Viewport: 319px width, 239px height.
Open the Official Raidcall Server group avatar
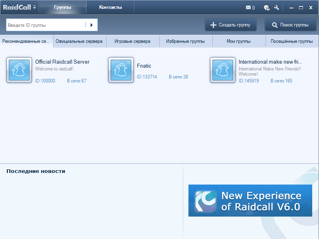click(x=19, y=70)
